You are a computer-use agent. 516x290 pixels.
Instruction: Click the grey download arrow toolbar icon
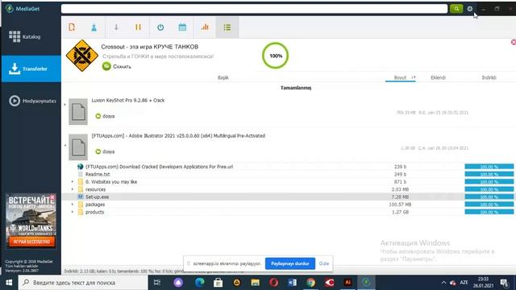point(116,27)
